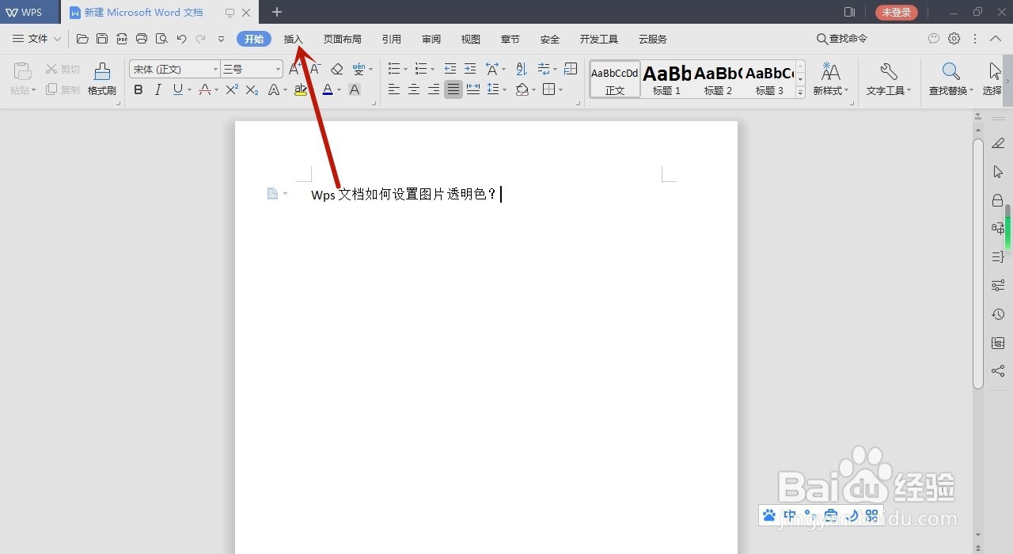This screenshot has width=1013, height=554.
Task: Toggle underline formatting
Action: pyautogui.click(x=177, y=90)
